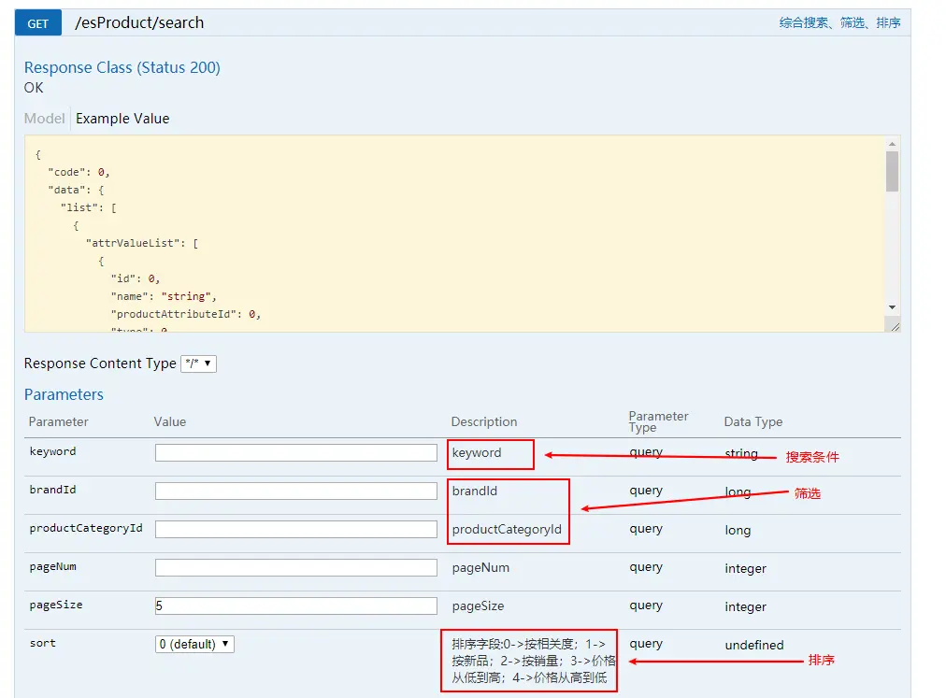
Task: Open the Response Content Type dropdown
Action: [x=198, y=363]
